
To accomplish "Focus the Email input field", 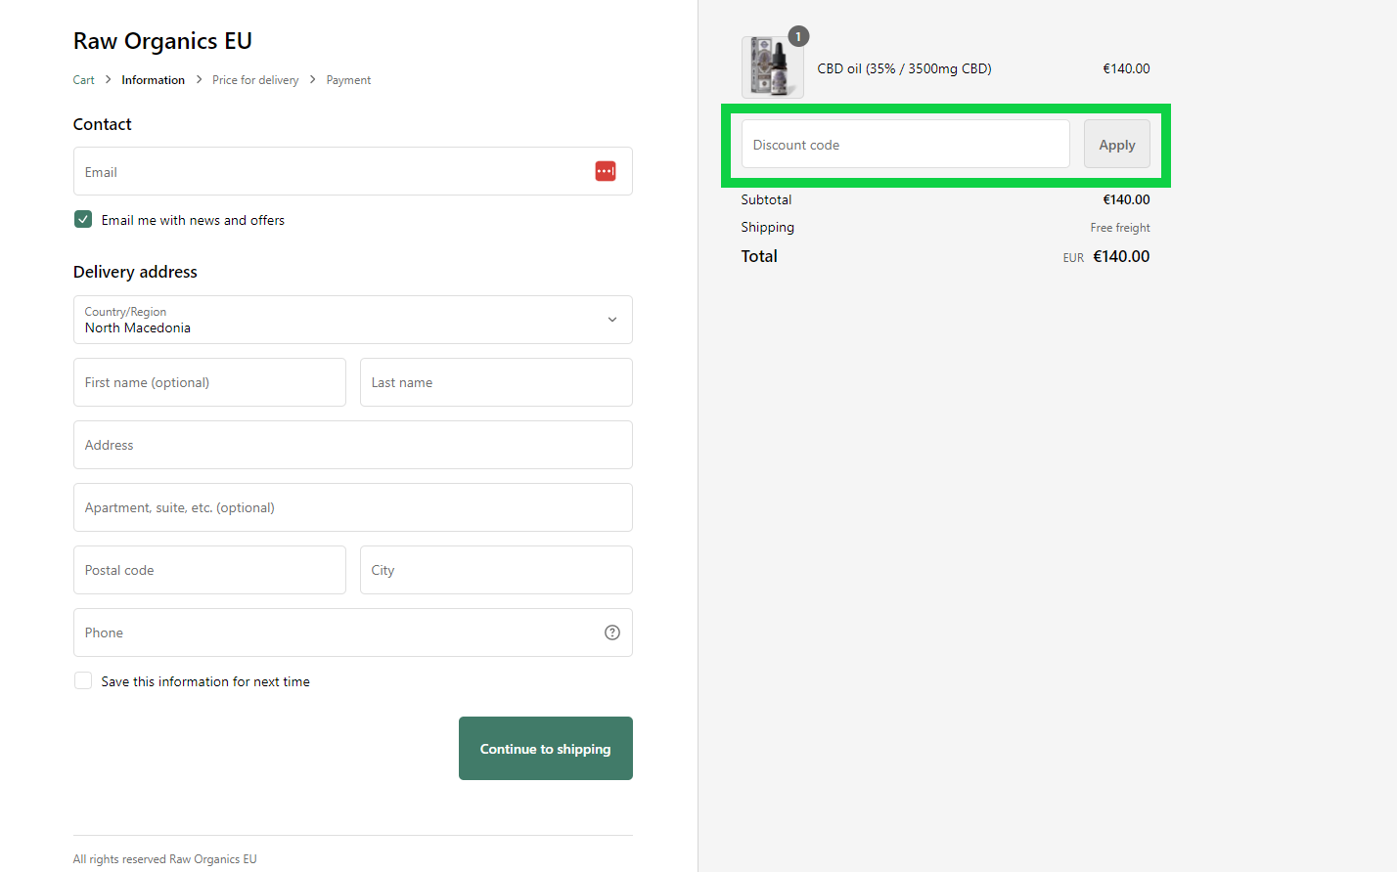I will pos(353,171).
